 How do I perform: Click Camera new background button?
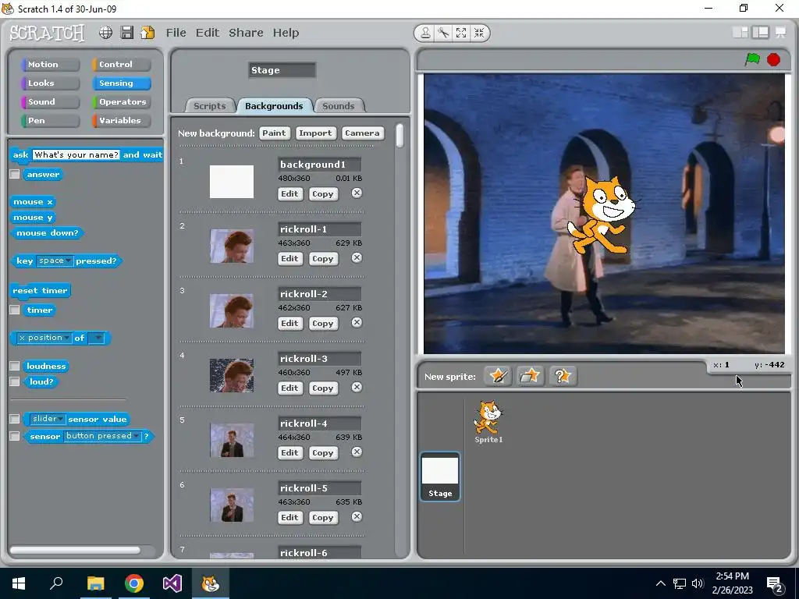click(x=362, y=133)
